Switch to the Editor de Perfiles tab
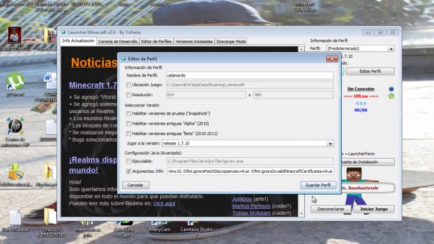 (157, 41)
